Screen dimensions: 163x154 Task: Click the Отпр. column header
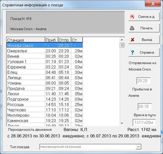click(x=64, y=40)
